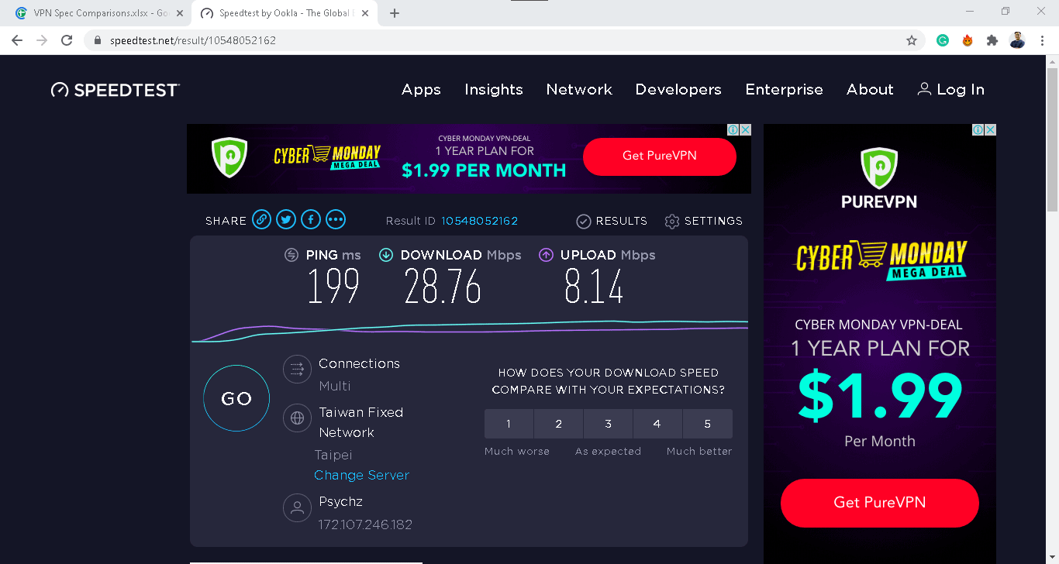The image size is (1059, 564).
Task: Open the Grammarly extension icon
Action: pos(943,40)
